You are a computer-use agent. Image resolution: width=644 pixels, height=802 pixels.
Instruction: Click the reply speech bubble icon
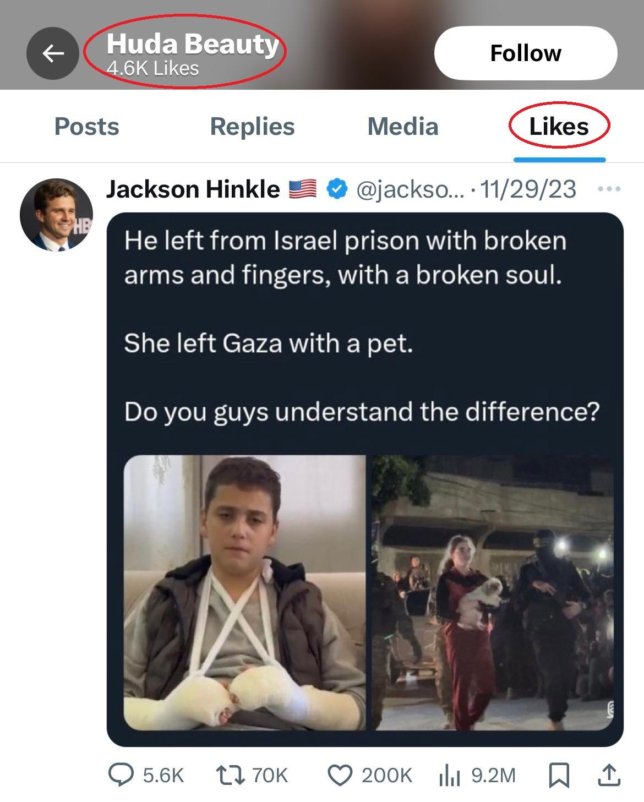(x=121, y=775)
